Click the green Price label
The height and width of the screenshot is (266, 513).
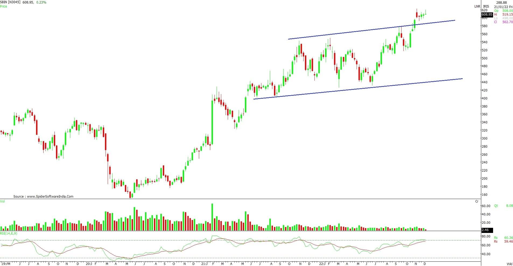[3, 6]
